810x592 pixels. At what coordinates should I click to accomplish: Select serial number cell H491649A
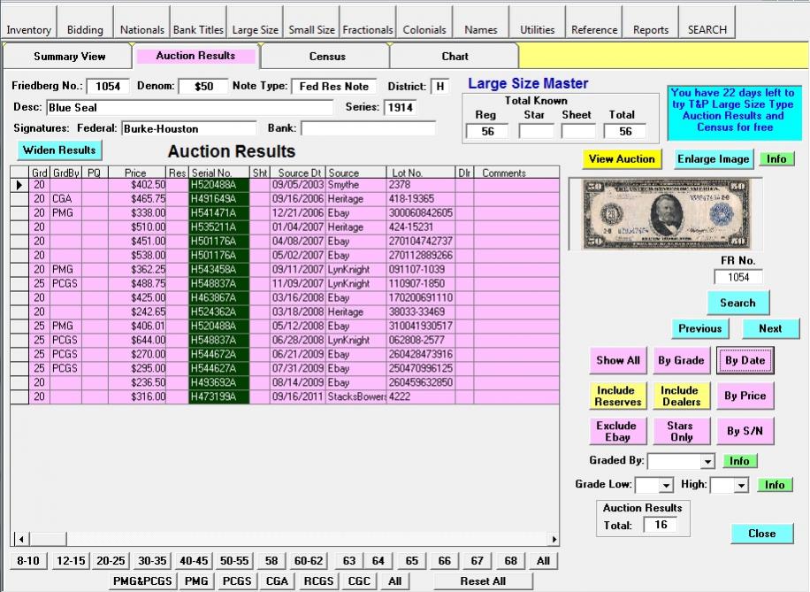pos(219,199)
